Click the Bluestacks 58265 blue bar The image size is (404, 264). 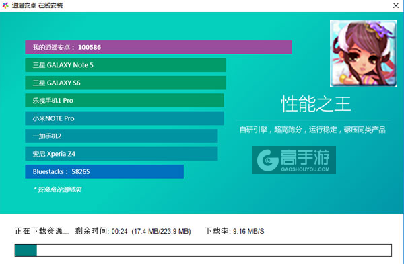[104, 171]
